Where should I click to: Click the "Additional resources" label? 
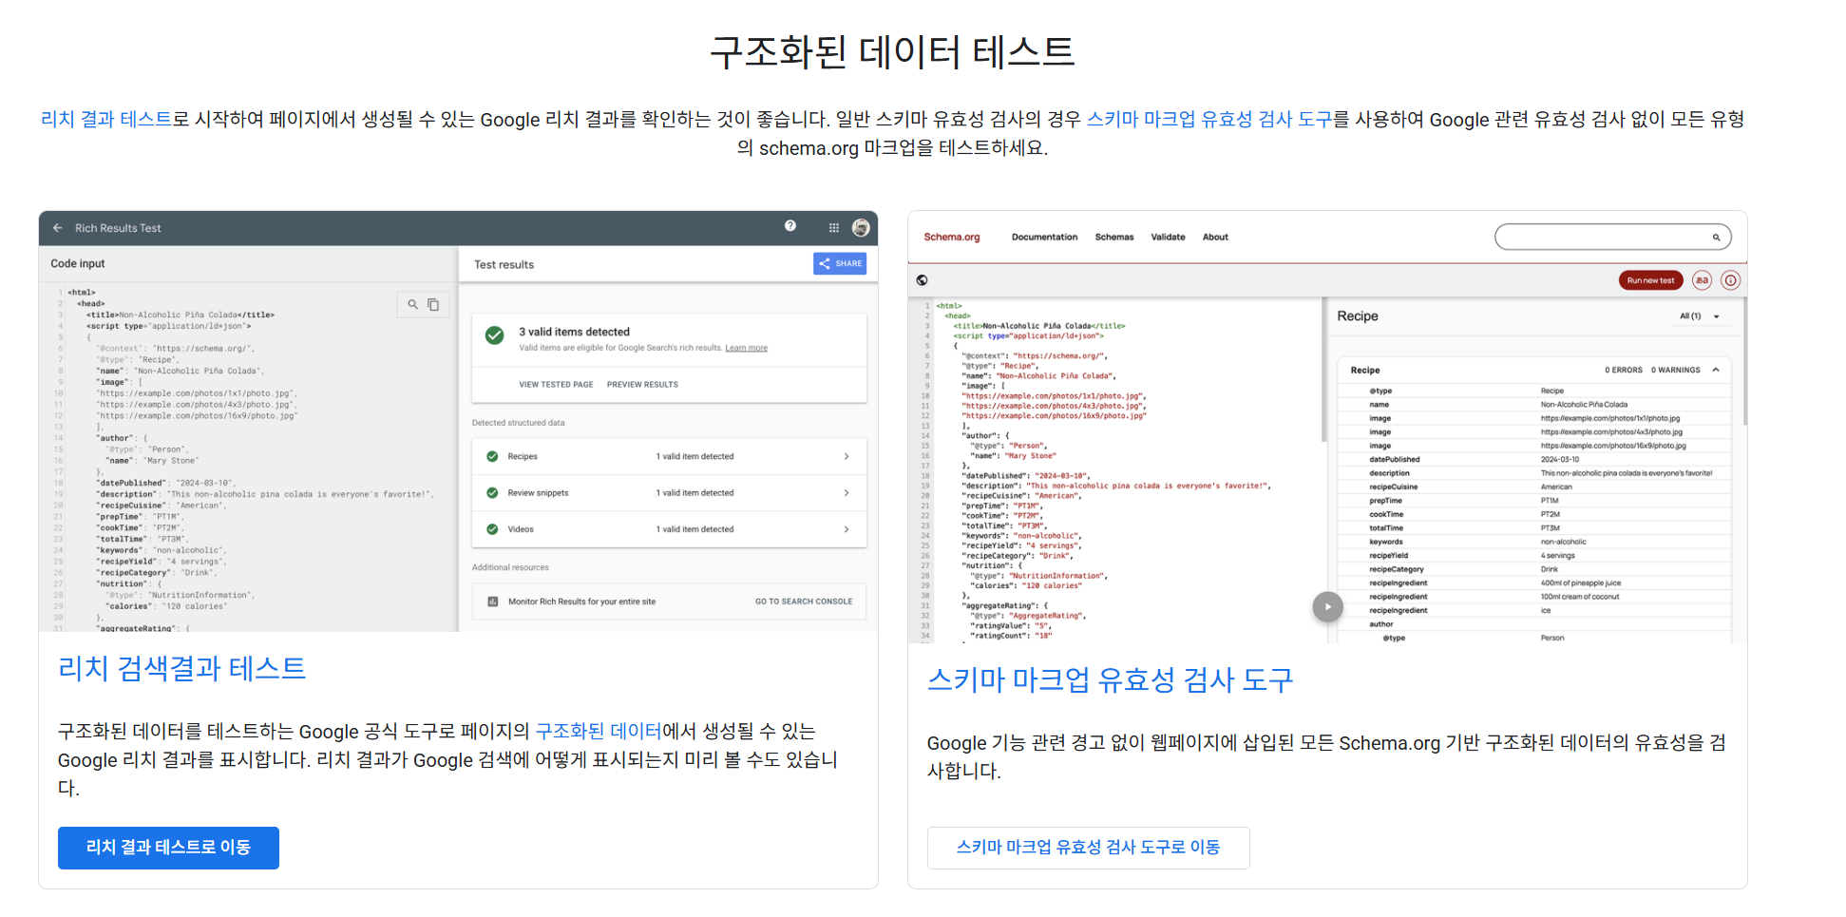tap(510, 567)
